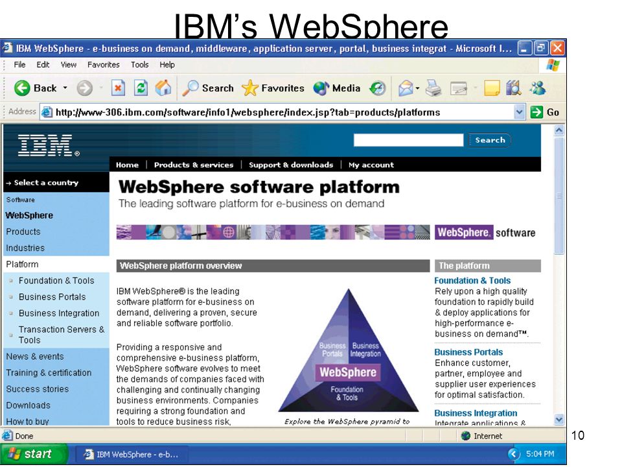Open the Mail button dropdown arrow
Screen dimensions: 622x467
coord(418,88)
